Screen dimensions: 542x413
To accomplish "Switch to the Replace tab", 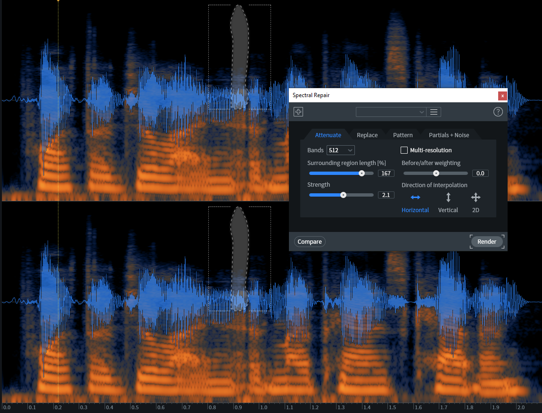I will coord(367,135).
